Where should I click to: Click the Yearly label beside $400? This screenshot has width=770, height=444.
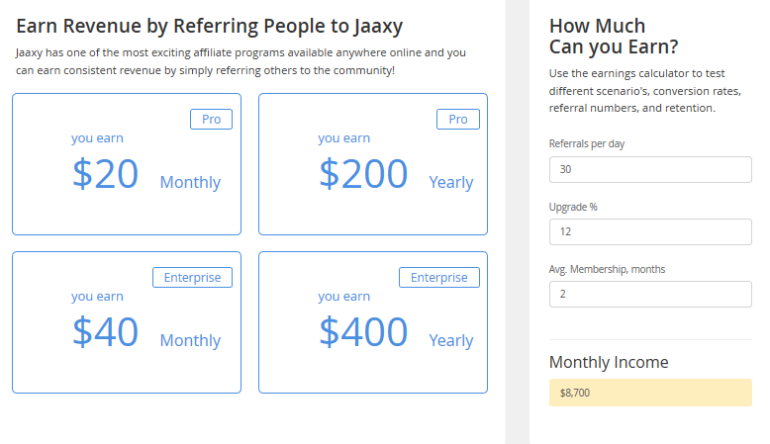[x=450, y=340]
